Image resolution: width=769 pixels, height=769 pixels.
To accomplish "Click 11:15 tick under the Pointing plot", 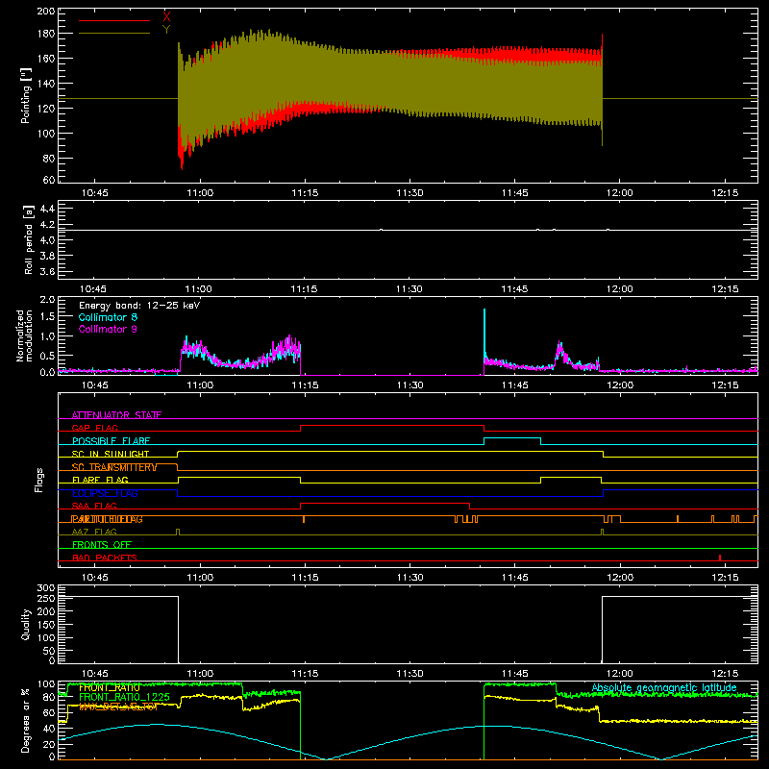I will click(x=305, y=193).
